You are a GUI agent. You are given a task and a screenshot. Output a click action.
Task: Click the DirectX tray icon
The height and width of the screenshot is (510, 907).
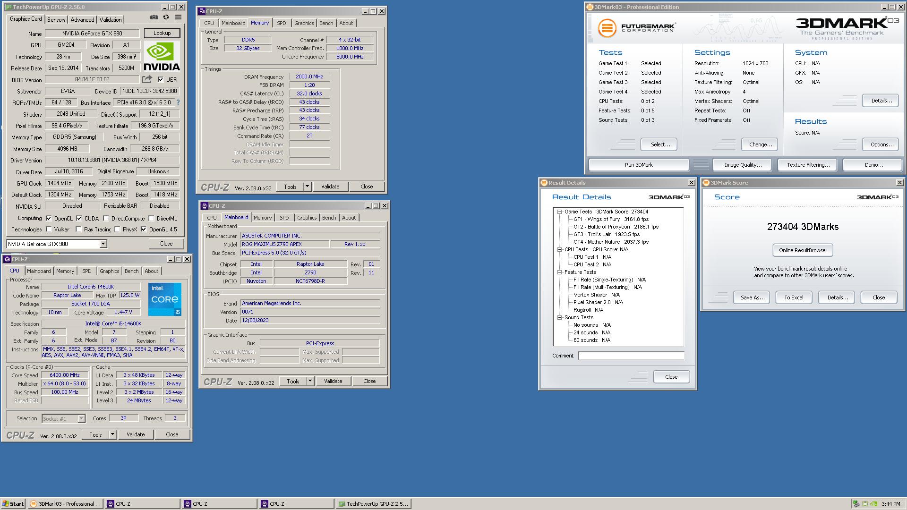coord(865,504)
